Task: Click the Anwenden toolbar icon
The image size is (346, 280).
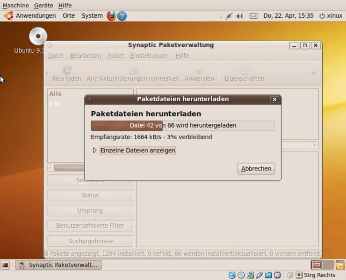Action: click(x=199, y=70)
